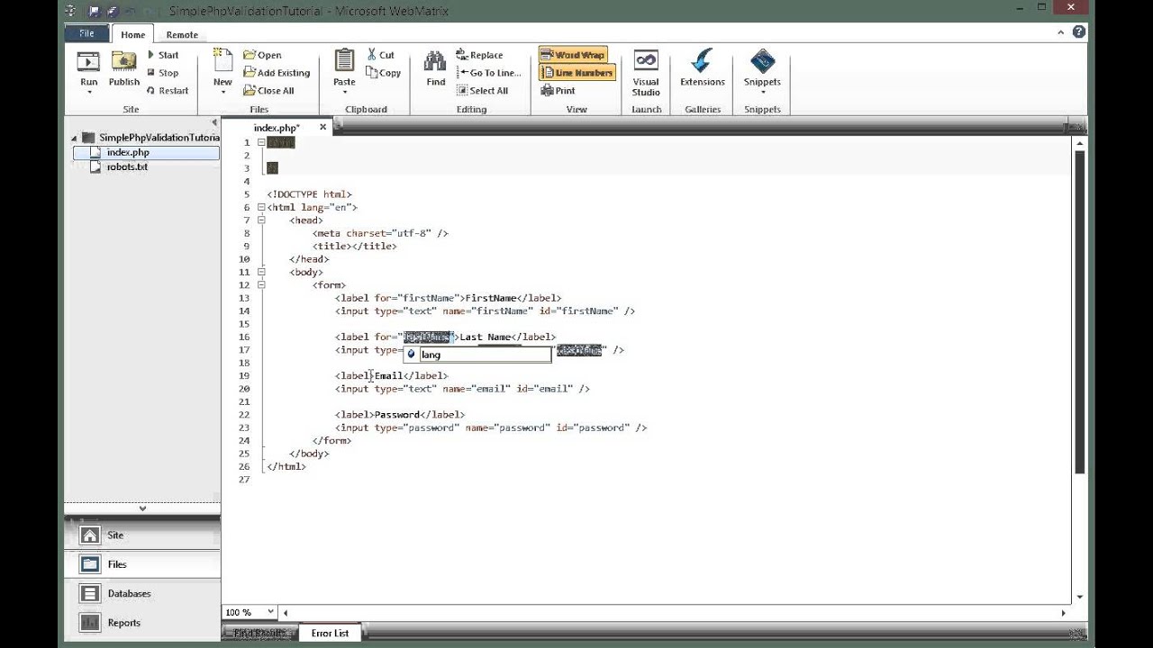This screenshot has height=648, width=1153.
Task: Open Go To Line dialog
Action: click(488, 73)
